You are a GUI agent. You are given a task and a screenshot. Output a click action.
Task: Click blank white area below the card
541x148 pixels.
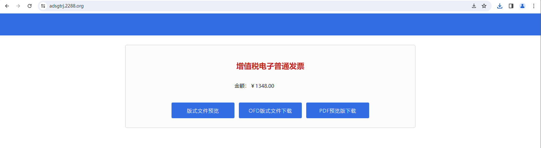pos(270,139)
